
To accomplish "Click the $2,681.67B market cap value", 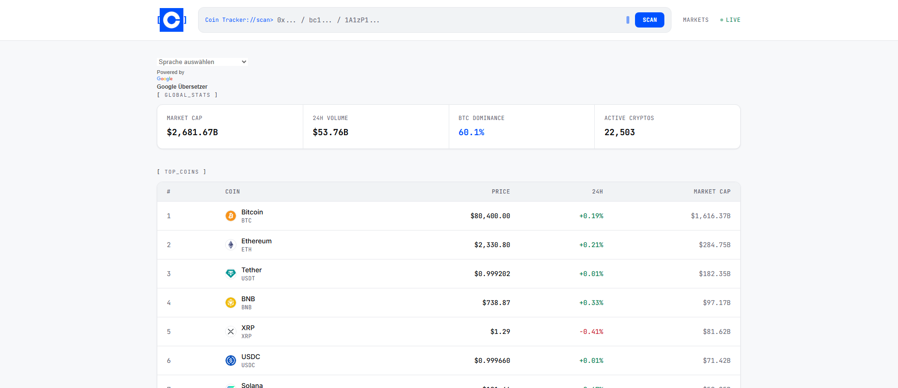I will coord(192,132).
